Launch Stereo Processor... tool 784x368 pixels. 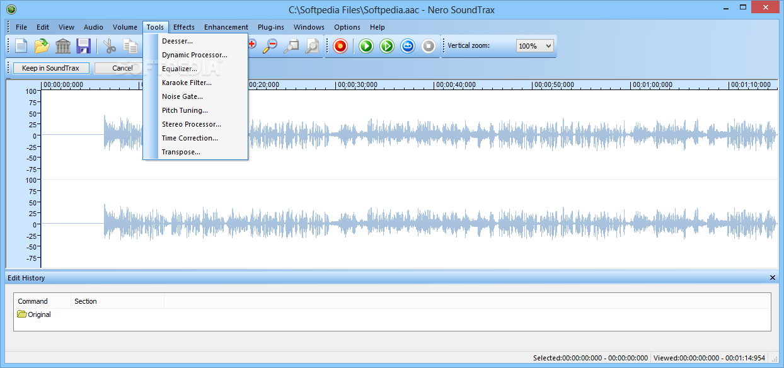pyautogui.click(x=195, y=124)
